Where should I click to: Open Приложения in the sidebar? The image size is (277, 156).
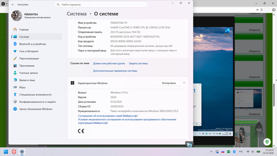pyautogui.click(x=36, y=65)
